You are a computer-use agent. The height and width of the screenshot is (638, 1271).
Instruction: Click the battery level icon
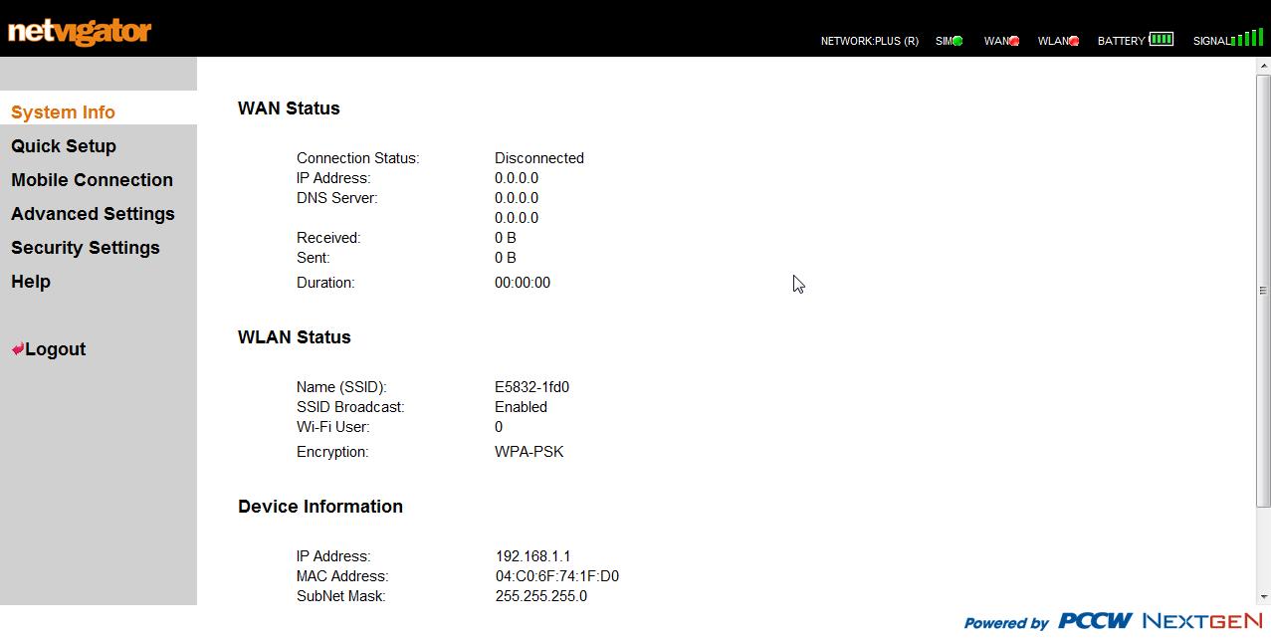1162,40
